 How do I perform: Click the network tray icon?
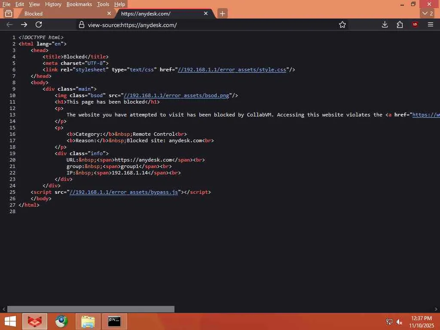pyautogui.click(x=389, y=321)
